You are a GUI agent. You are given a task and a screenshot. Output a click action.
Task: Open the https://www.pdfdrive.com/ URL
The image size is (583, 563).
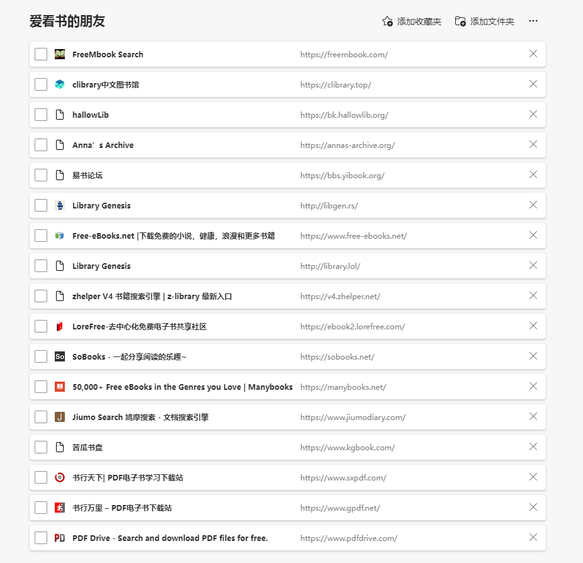pos(349,538)
